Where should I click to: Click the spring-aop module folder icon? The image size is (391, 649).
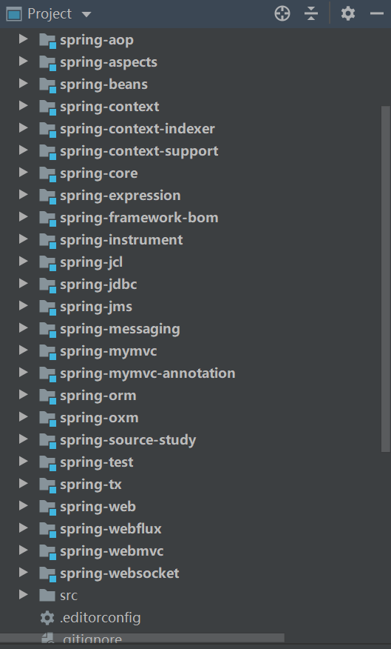[x=47, y=41]
